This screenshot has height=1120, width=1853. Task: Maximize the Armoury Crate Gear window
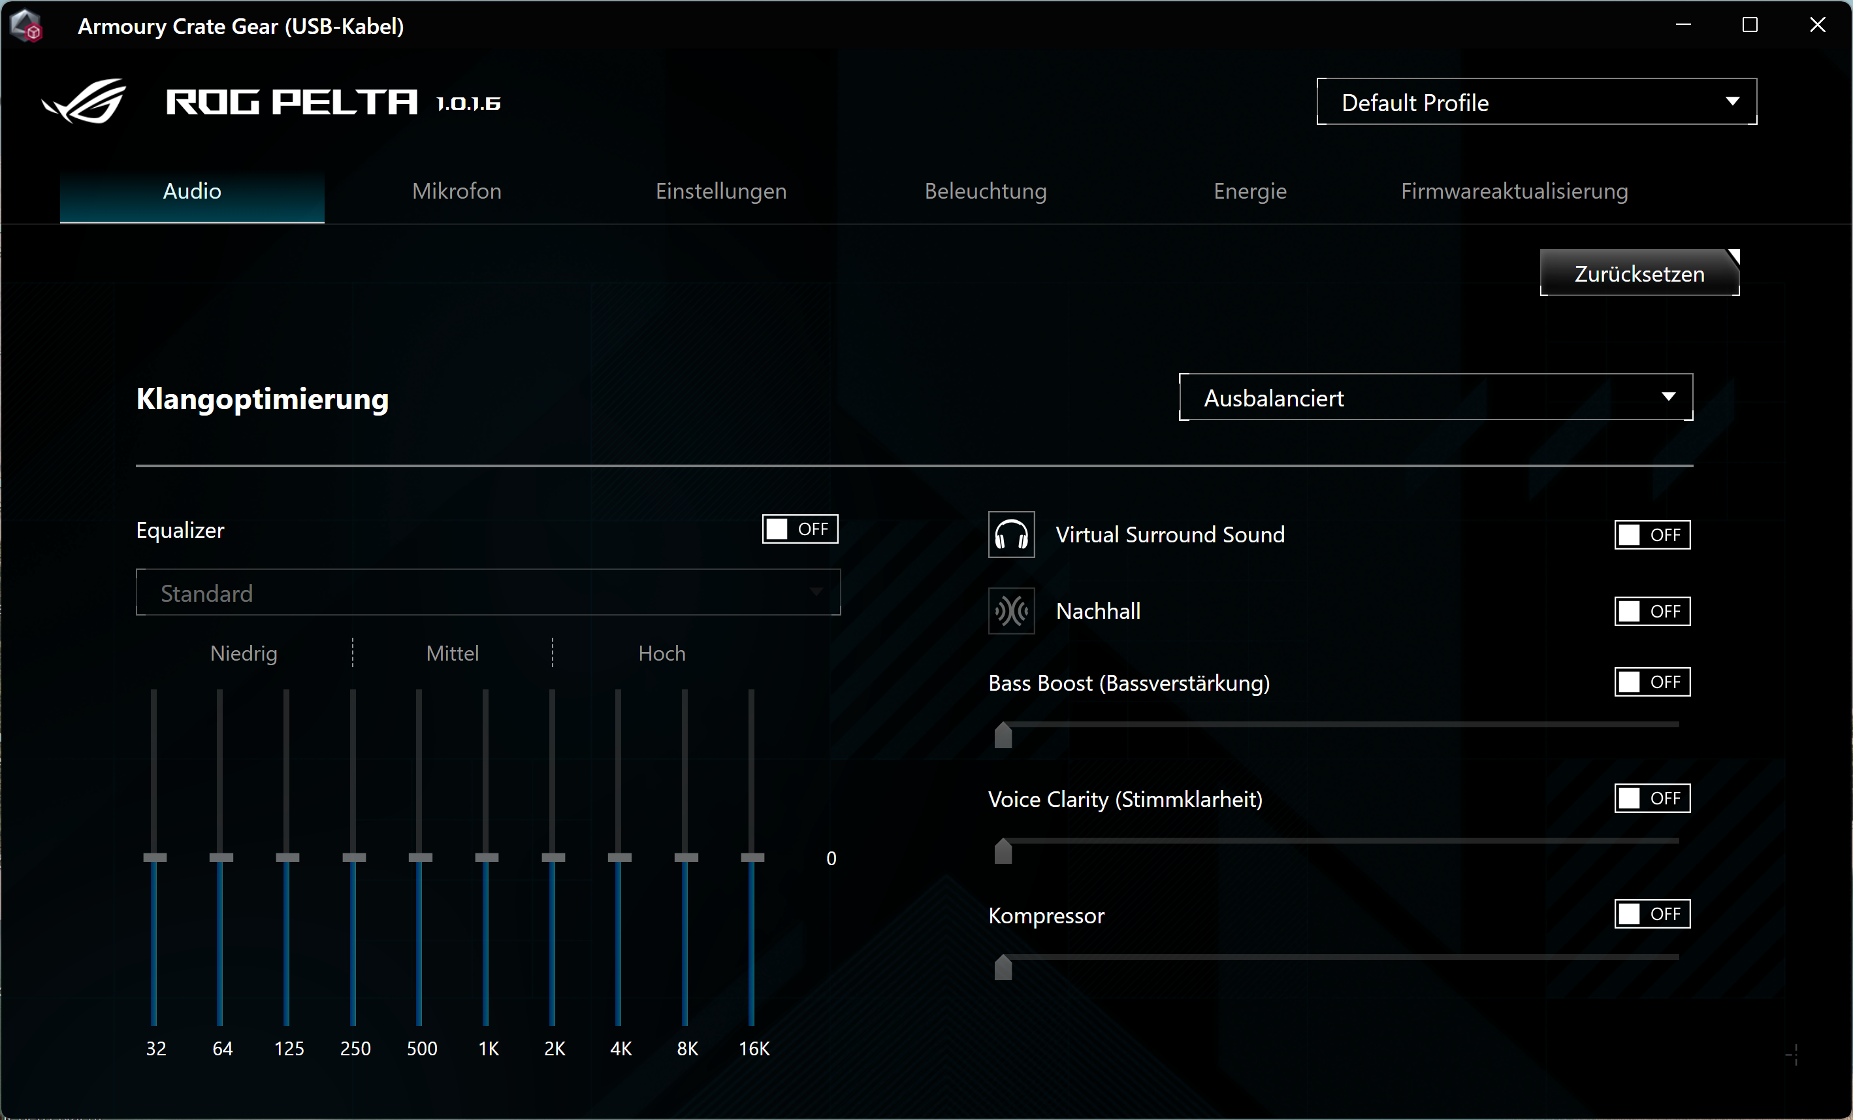1750,25
